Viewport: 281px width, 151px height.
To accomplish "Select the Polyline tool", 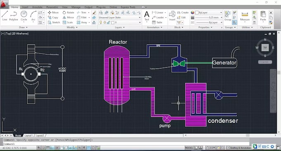I will tap(14, 16).
